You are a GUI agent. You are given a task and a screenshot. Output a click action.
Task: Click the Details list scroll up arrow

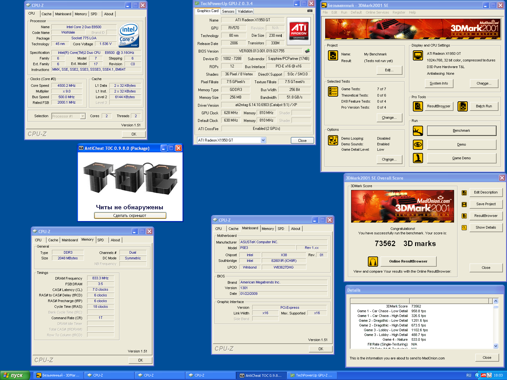tap(496, 301)
